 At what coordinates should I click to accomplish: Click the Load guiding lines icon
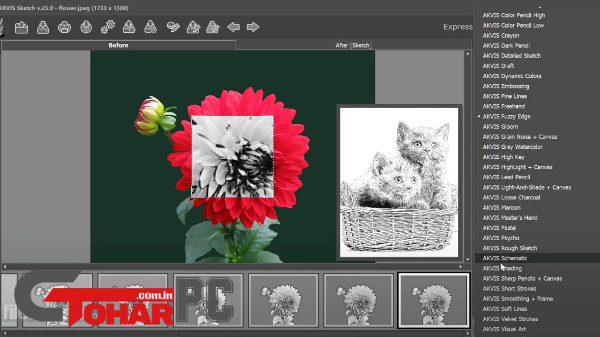193,27
